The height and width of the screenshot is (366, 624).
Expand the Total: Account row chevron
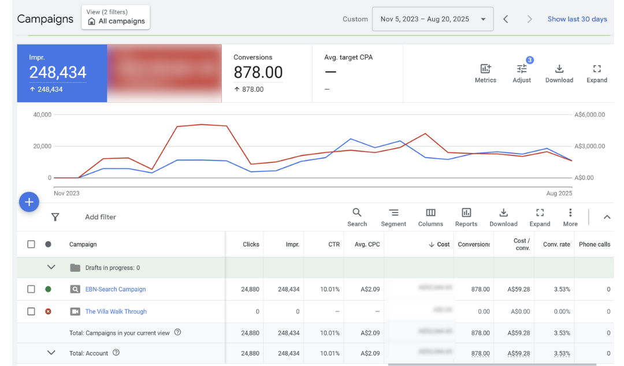click(x=51, y=353)
